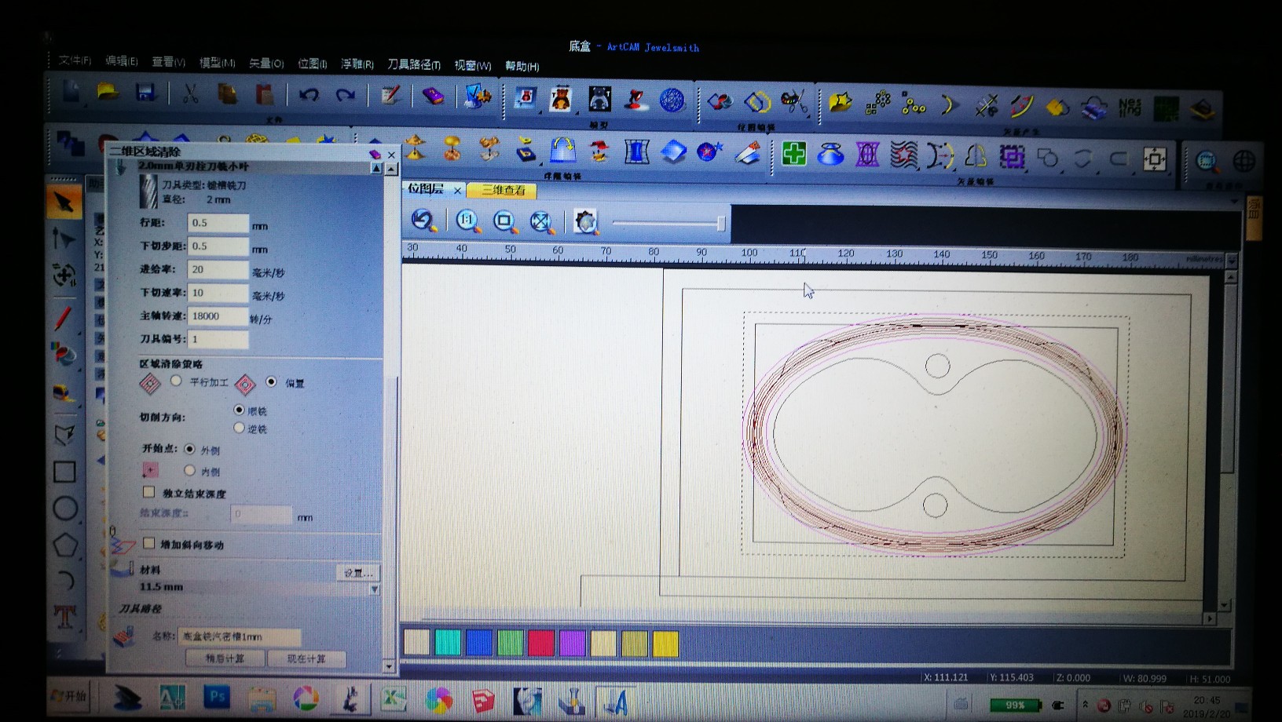Click the previous view zoom icon
This screenshot has height=722, width=1282.
[x=424, y=221]
